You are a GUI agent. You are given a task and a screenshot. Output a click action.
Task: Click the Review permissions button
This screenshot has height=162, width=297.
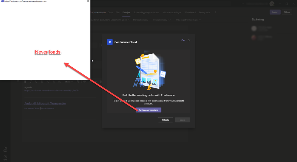pyautogui.click(x=148, y=110)
